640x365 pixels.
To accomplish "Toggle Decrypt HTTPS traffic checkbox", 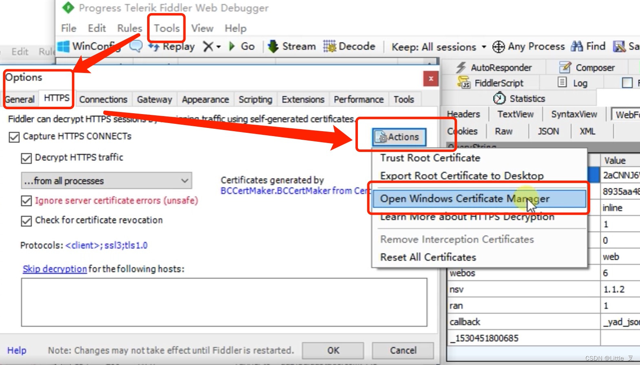I will (x=26, y=158).
